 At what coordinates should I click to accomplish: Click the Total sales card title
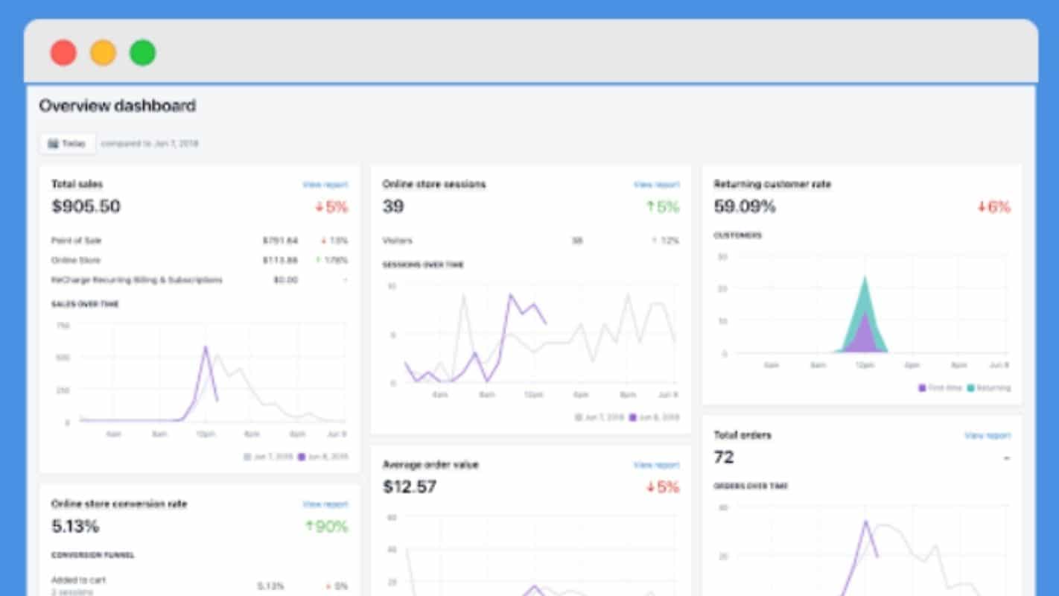77,184
